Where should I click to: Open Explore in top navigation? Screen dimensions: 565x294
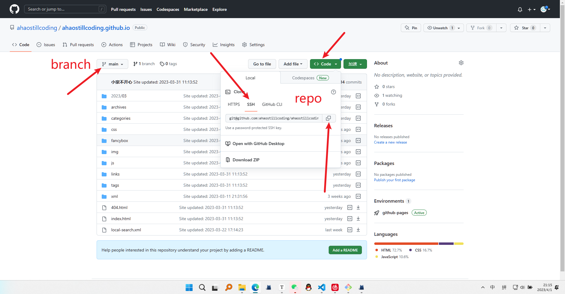[x=219, y=9]
